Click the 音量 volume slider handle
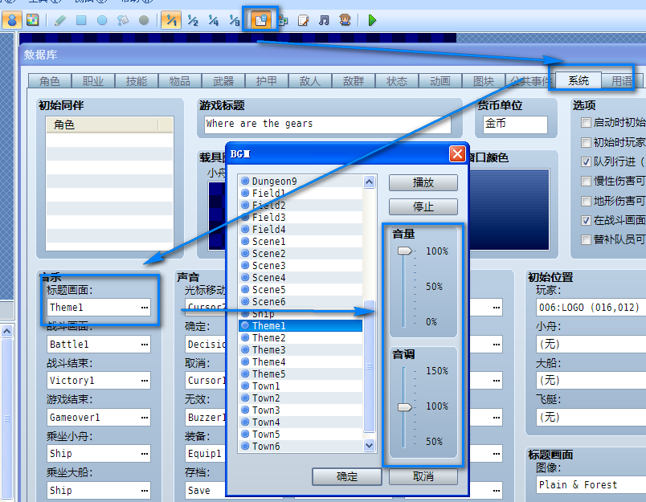646x502 pixels. tap(405, 251)
